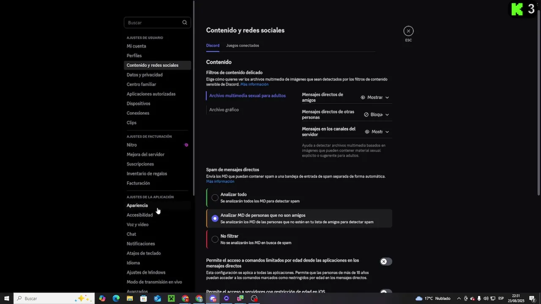This screenshot has width=541, height=304.
Task: Click the ESP language indicator
Action: point(501,299)
